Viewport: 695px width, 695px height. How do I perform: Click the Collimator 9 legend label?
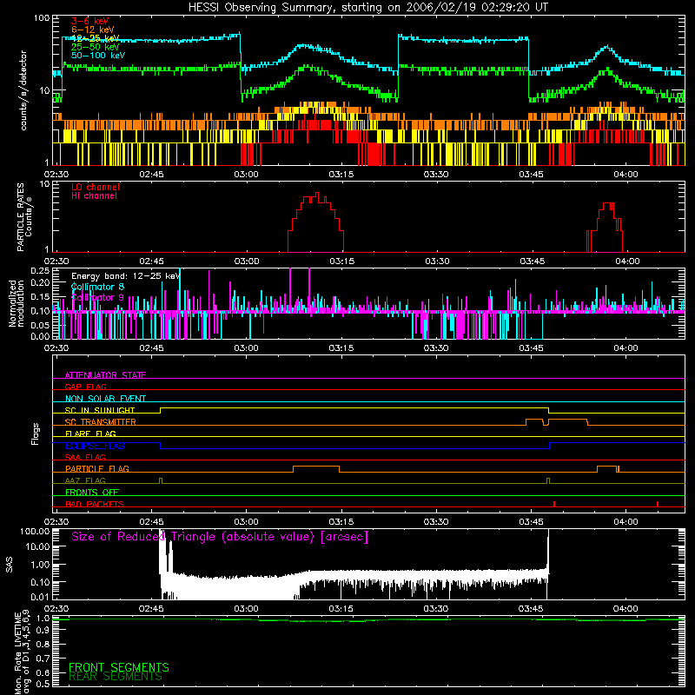point(97,297)
